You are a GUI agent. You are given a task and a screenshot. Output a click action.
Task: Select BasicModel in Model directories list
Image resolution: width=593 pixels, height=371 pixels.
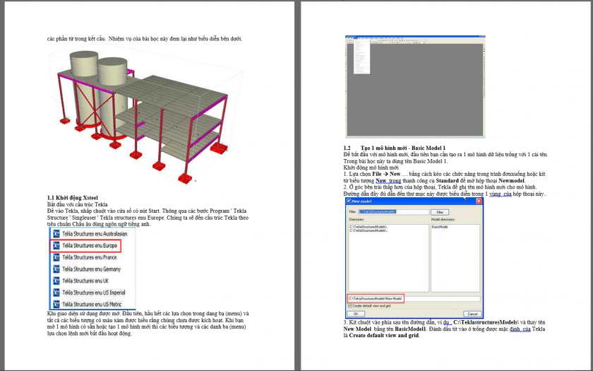click(x=440, y=227)
